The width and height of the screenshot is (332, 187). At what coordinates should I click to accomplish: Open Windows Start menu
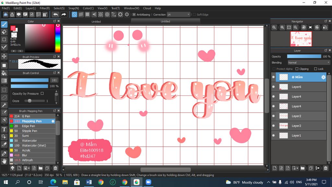pos(6,182)
